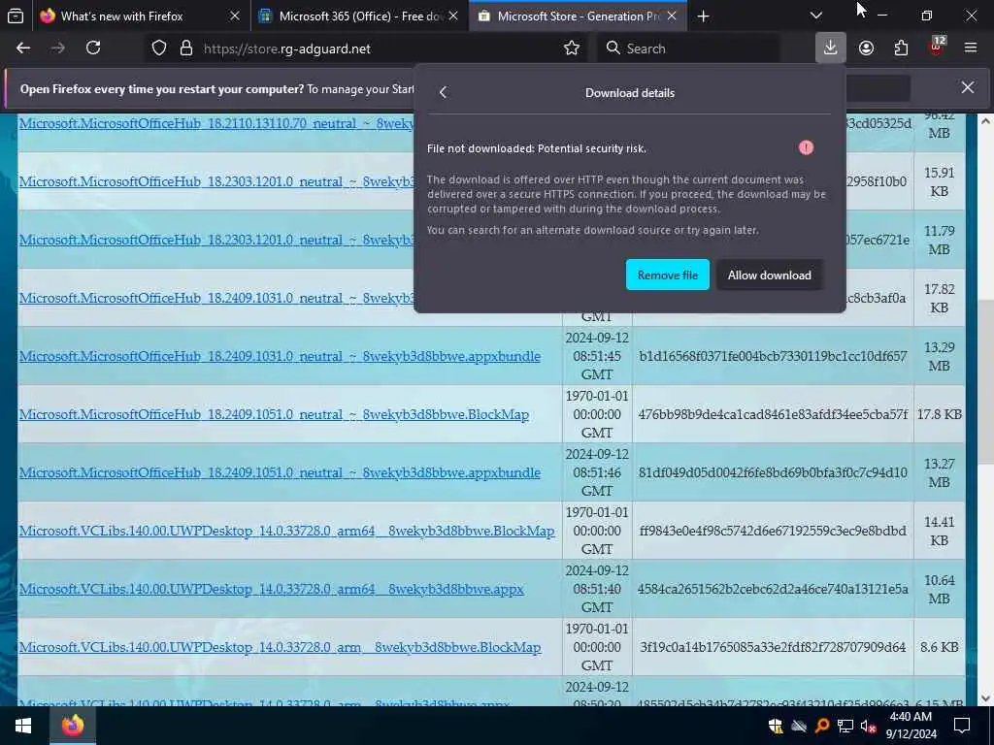Click the padlock site security icon
Image resolution: width=994 pixels, height=745 pixels.
click(185, 49)
